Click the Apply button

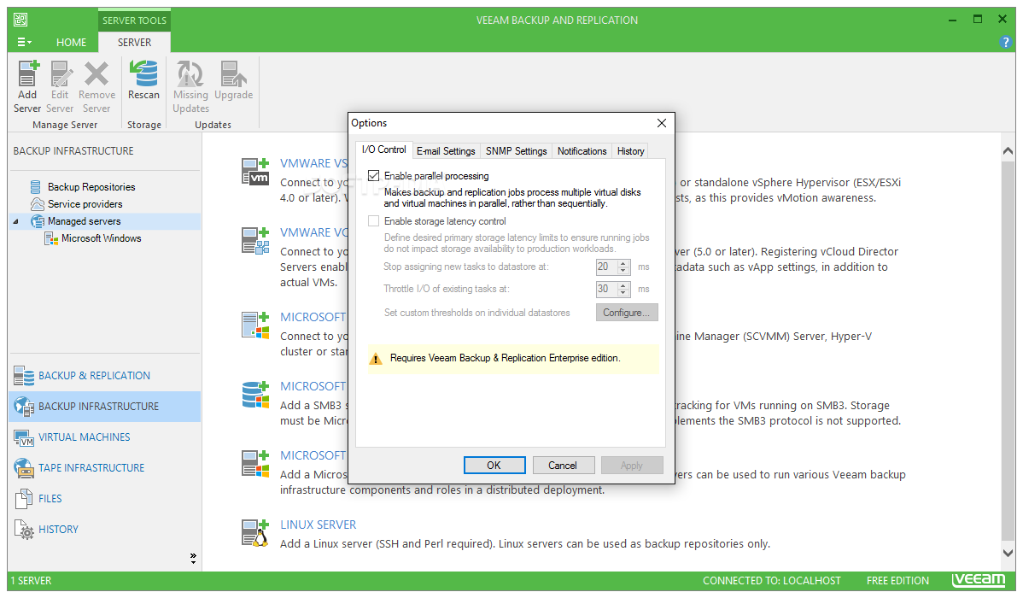pos(632,466)
